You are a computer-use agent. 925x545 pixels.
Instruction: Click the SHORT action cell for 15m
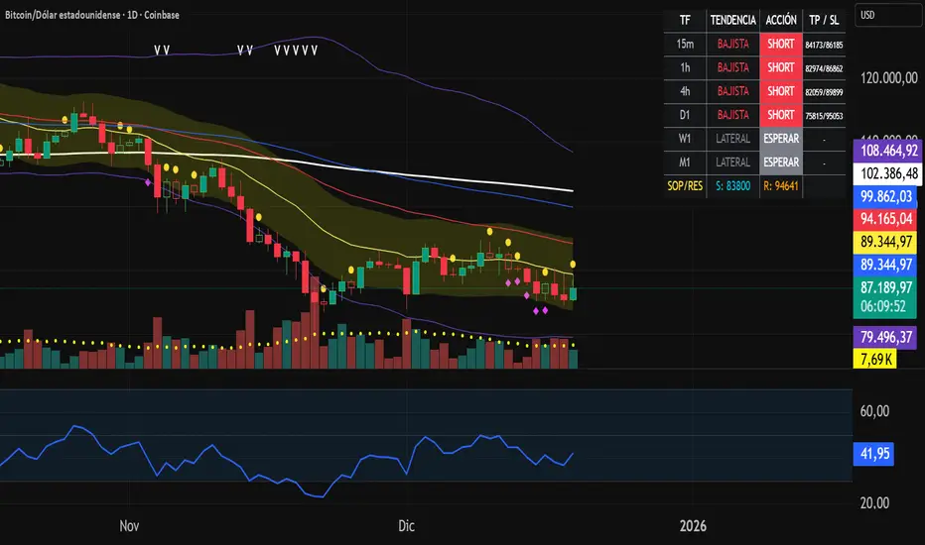point(783,44)
